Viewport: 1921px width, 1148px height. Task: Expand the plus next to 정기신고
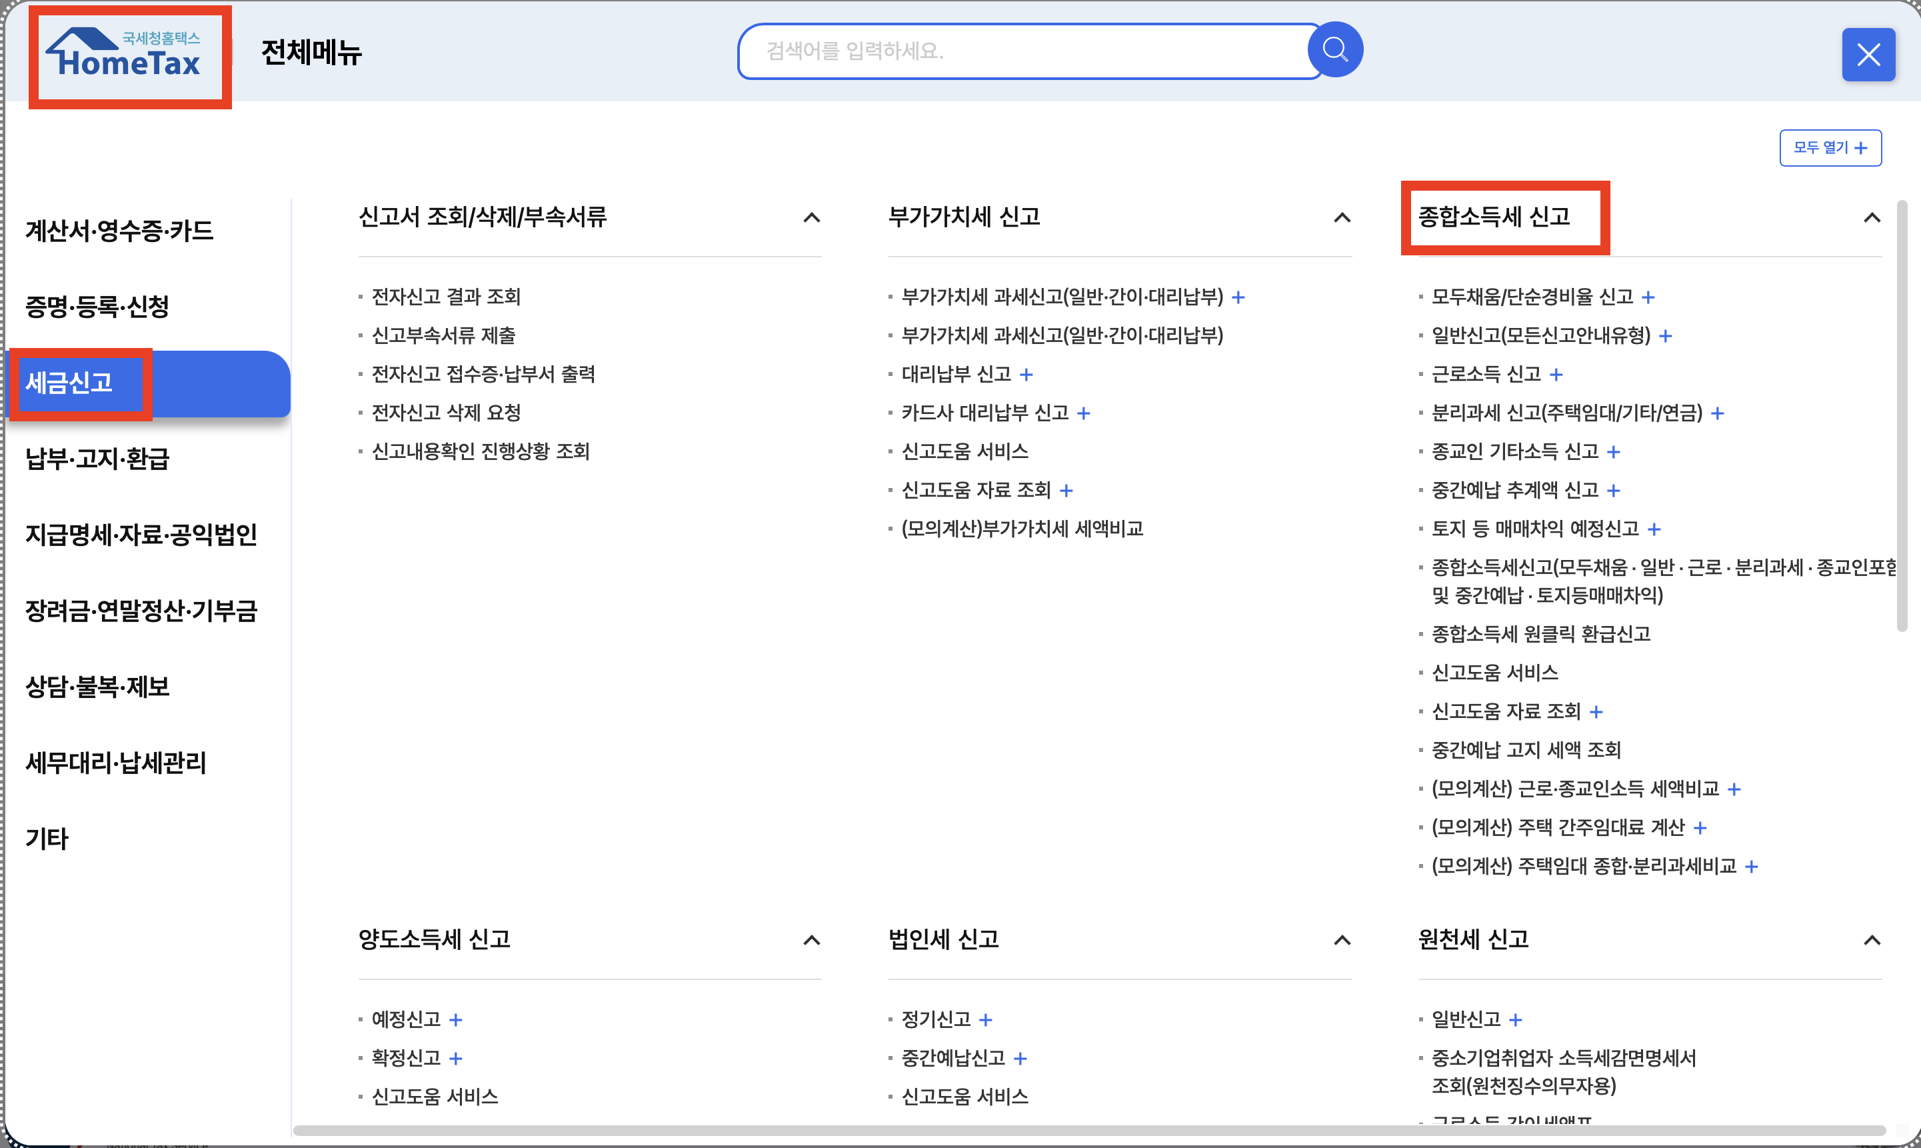(x=985, y=1021)
